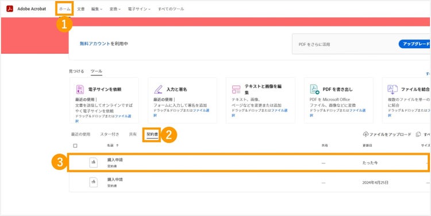Image resolution: width=431 pixels, height=216 pixels.
Task: Expand the 編集 dropdown menu
Action: [97, 9]
